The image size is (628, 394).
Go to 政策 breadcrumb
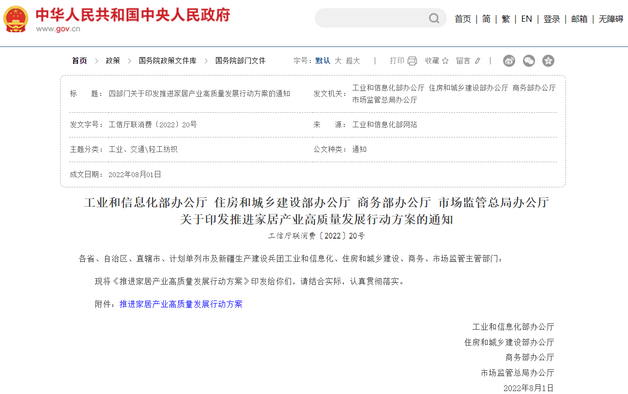point(113,61)
